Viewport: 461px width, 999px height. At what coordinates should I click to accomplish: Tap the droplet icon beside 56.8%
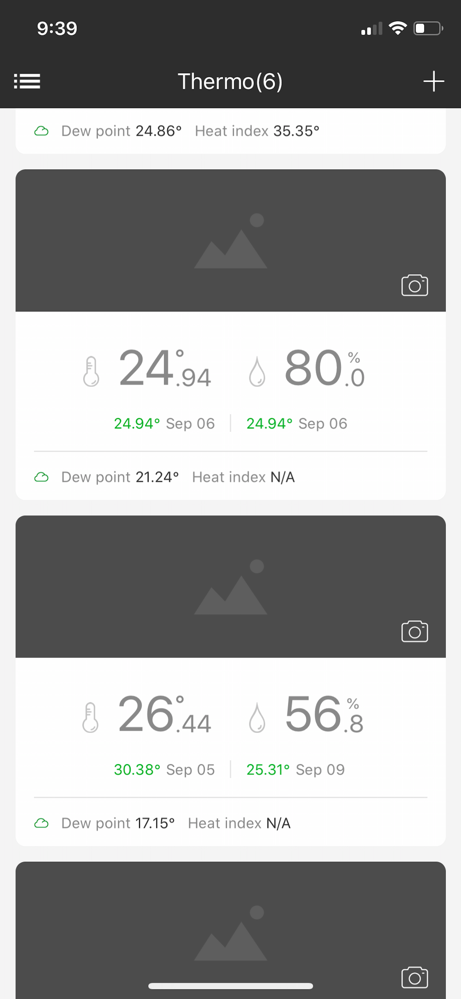point(257,718)
